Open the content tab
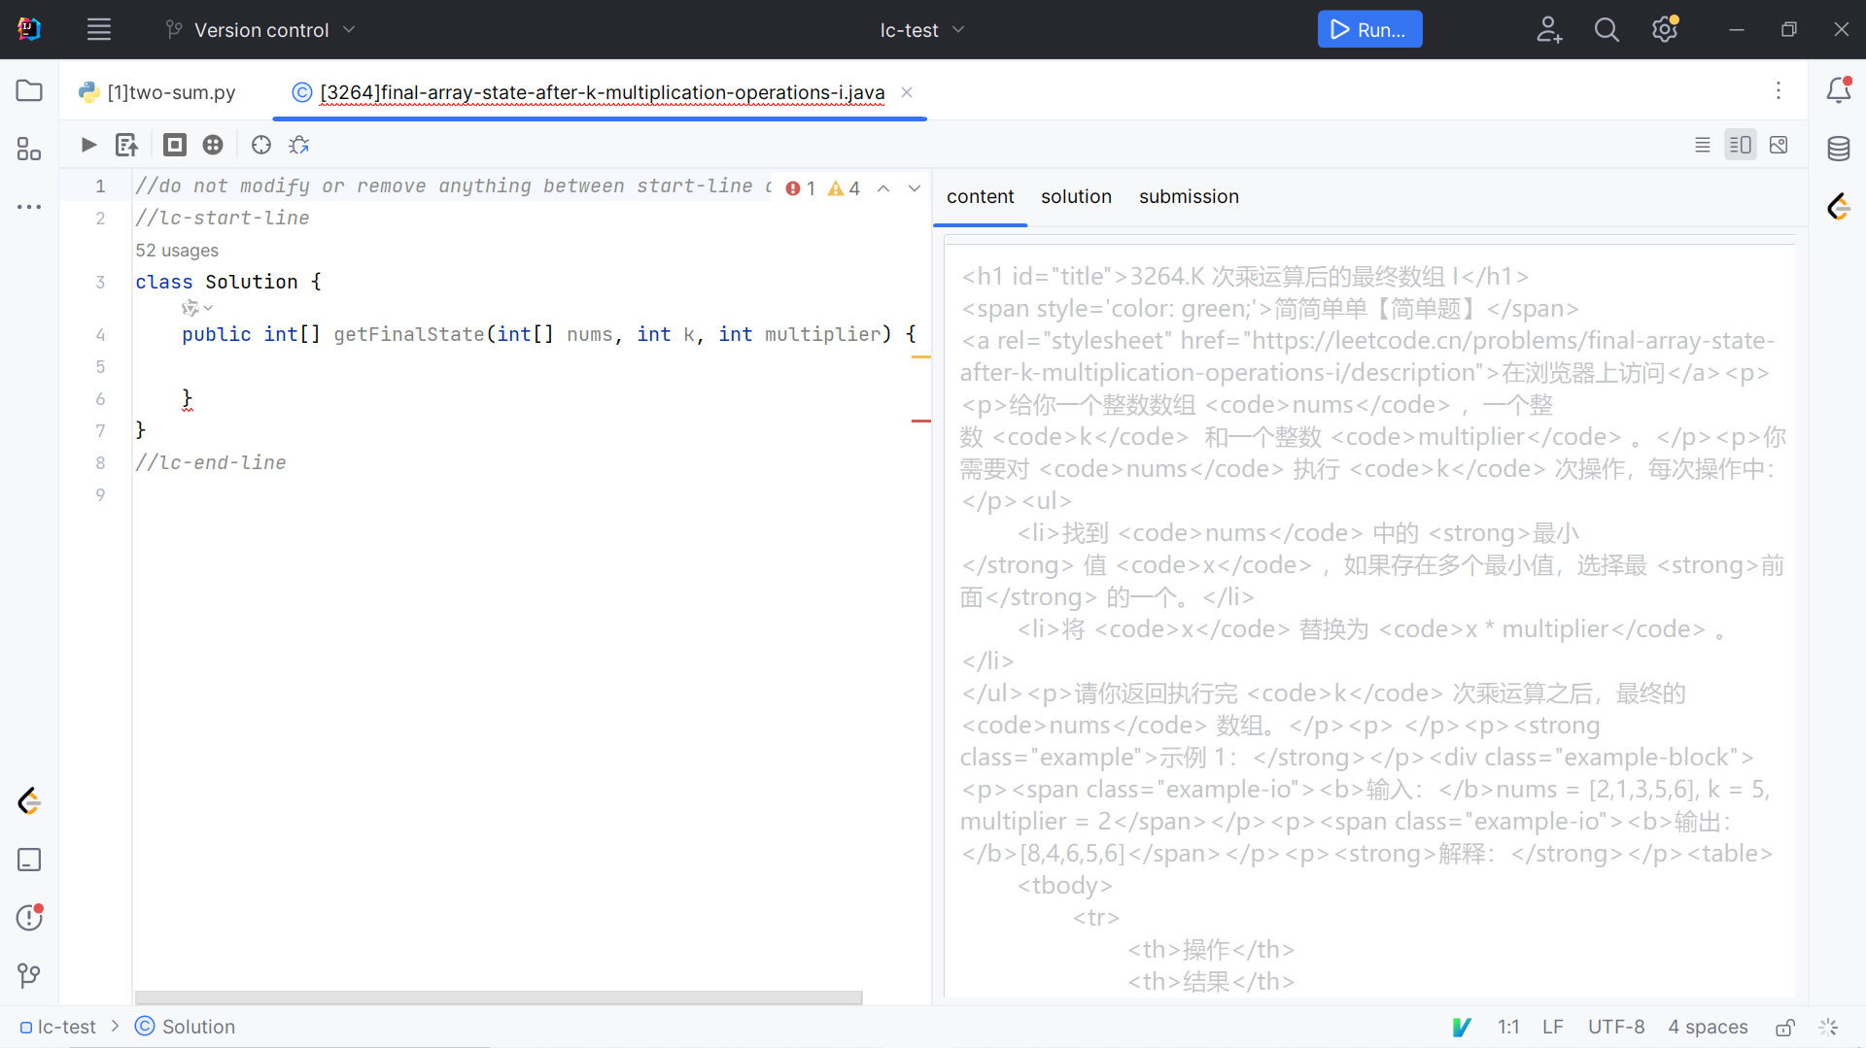This screenshot has height=1048, width=1866. click(x=980, y=196)
